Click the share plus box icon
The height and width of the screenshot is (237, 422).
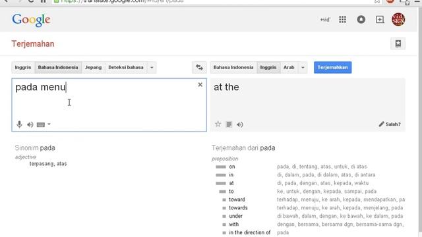pyautogui.click(x=380, y=20)
